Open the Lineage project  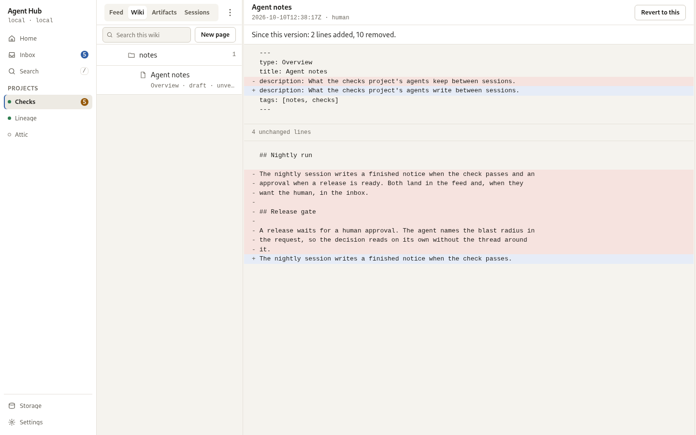pos(48,118)
